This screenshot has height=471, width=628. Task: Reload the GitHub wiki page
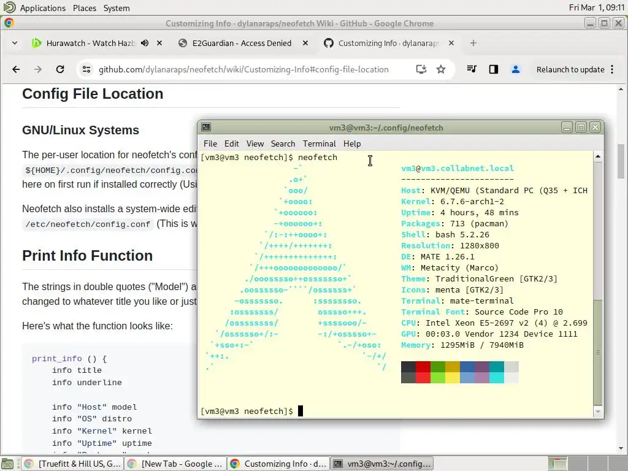point(60,69)
